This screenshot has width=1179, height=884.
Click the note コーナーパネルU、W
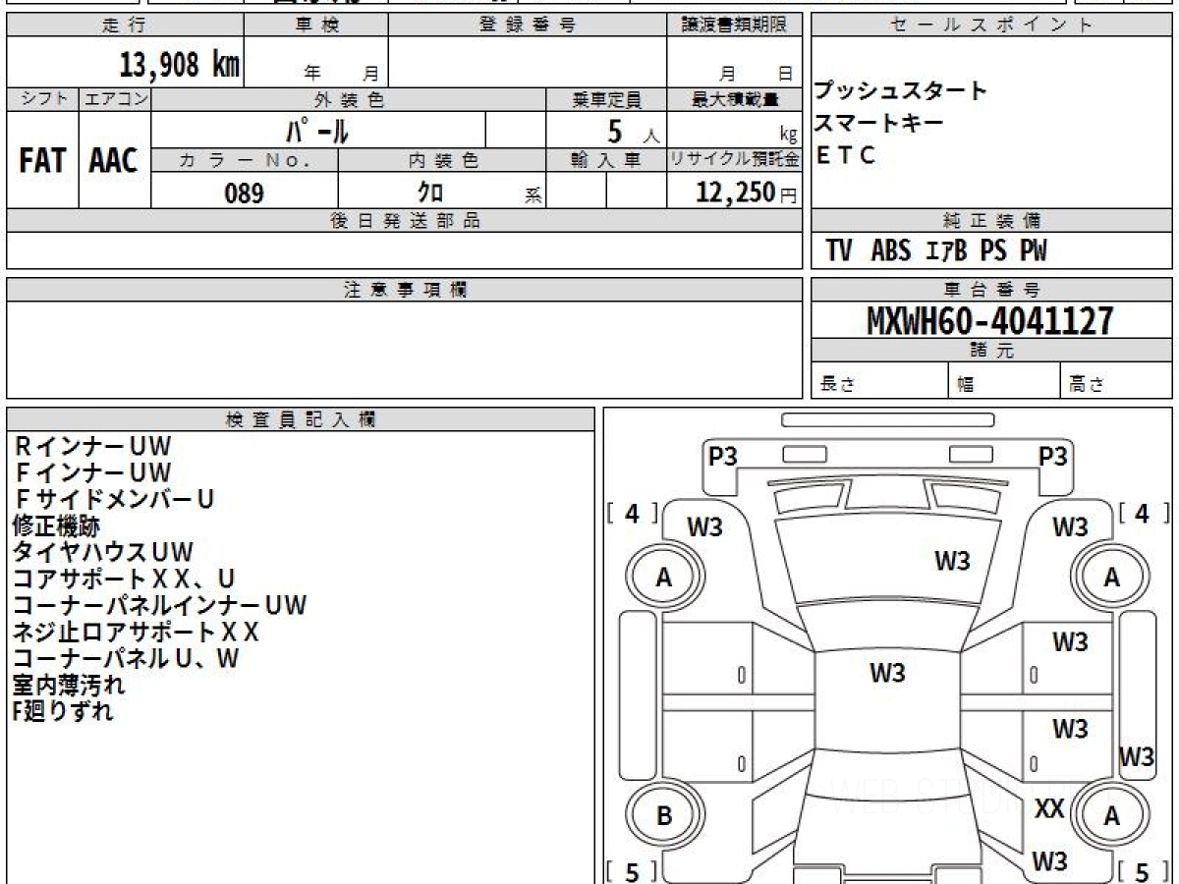126,658
